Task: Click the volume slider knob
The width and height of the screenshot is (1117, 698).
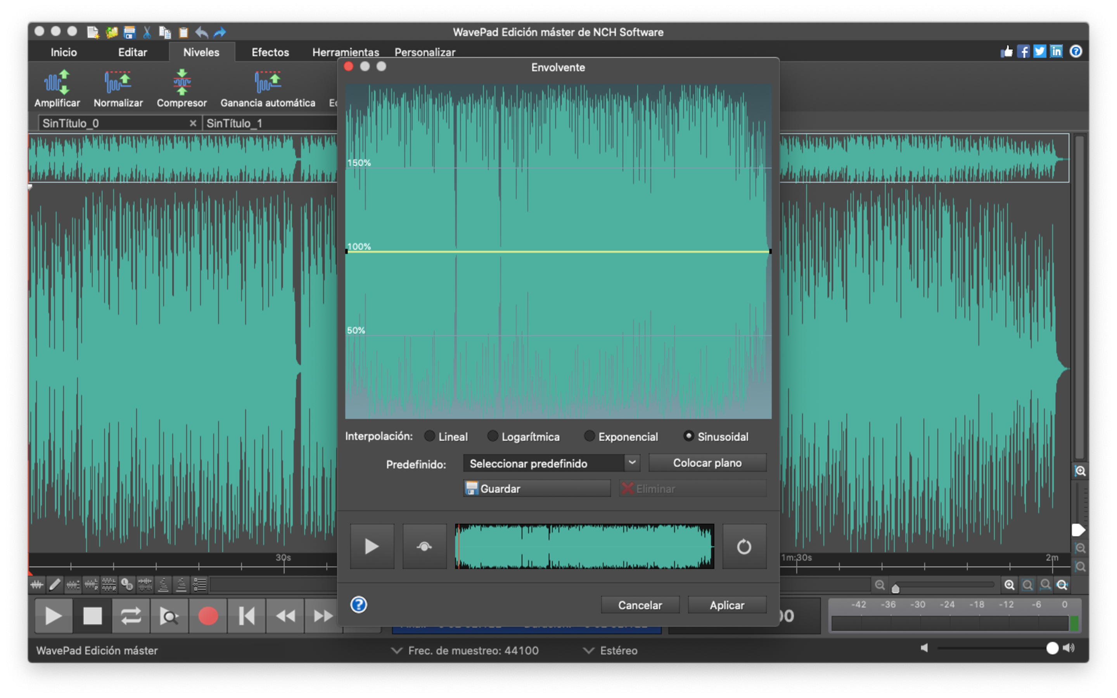Action: tap(1052, 648)
